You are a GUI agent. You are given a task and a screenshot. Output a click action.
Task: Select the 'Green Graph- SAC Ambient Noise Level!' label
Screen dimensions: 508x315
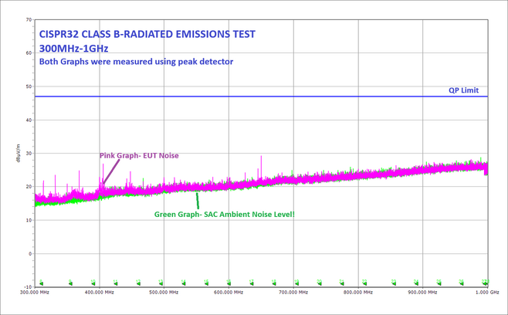pos(225,214)
